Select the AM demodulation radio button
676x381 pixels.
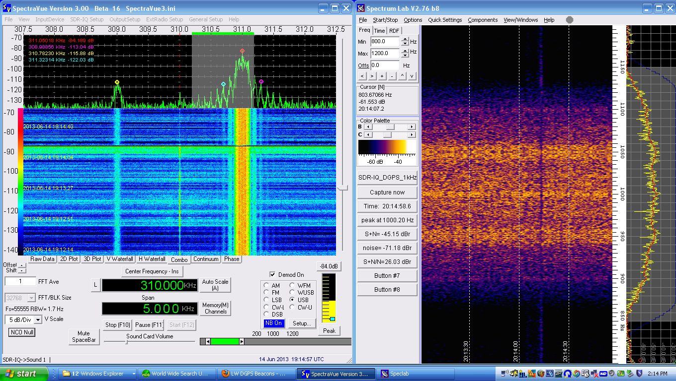pyautogui.click(x=267, y=286)
